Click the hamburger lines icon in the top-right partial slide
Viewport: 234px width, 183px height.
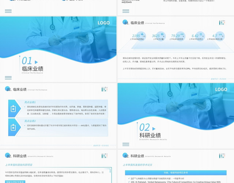[126, 11]
